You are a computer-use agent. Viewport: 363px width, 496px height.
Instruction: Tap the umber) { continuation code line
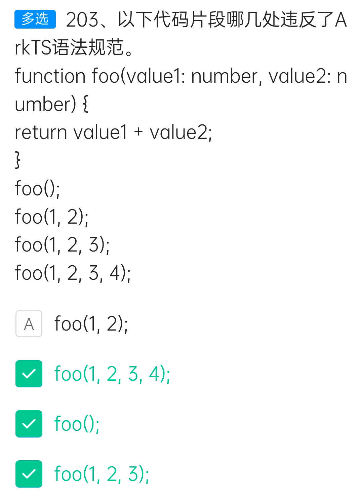pyautogui.click(x=51, y=104)
